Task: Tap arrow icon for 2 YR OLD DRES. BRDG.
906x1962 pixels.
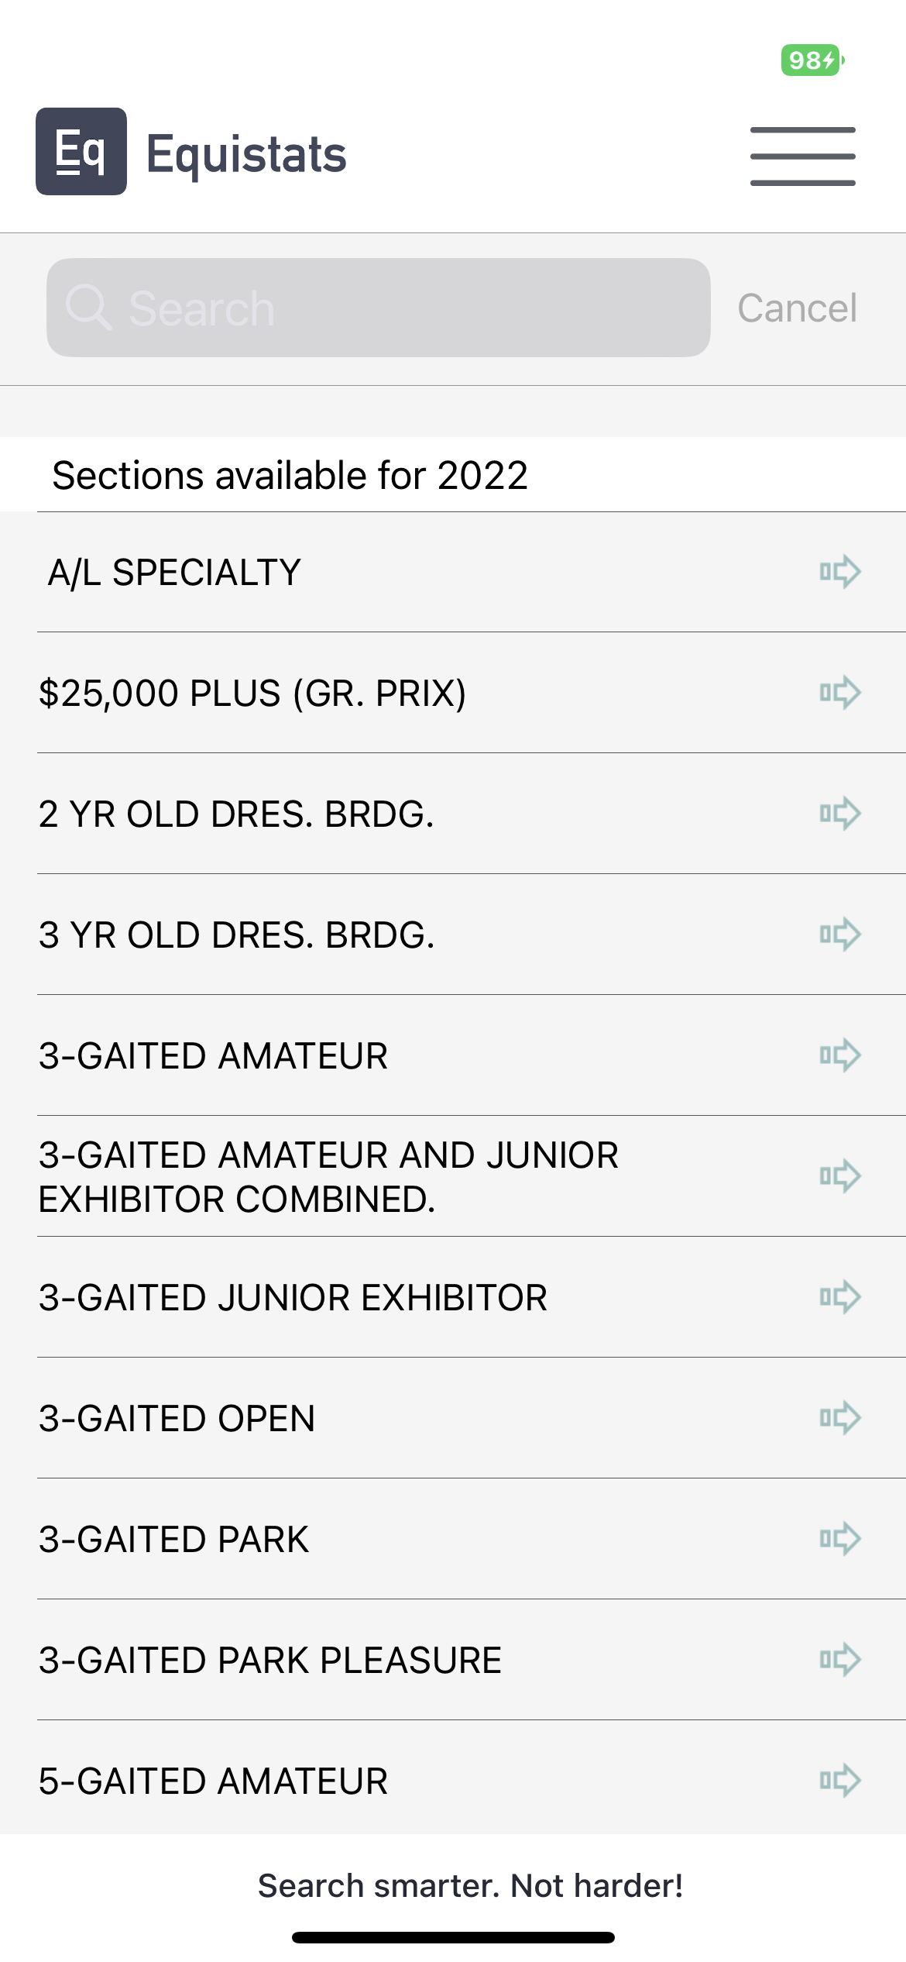Action: click(840, 814)
